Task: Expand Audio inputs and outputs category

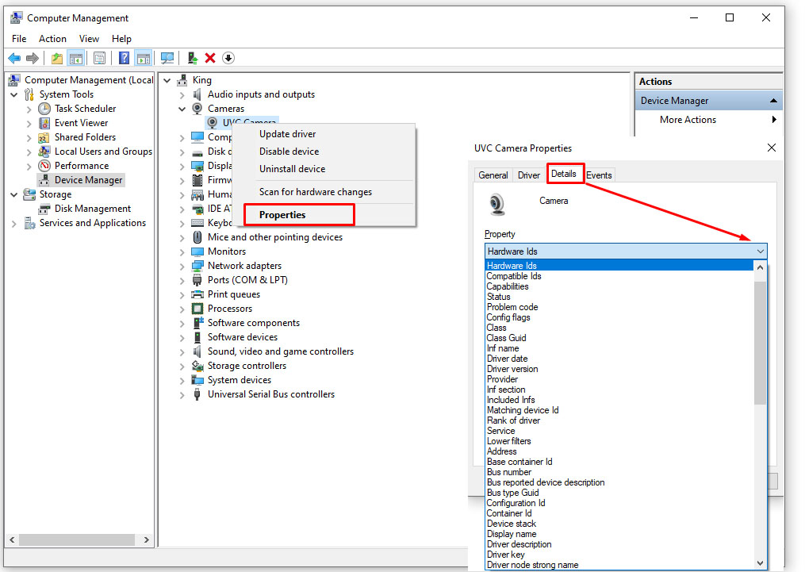Action: pos(182,95)
